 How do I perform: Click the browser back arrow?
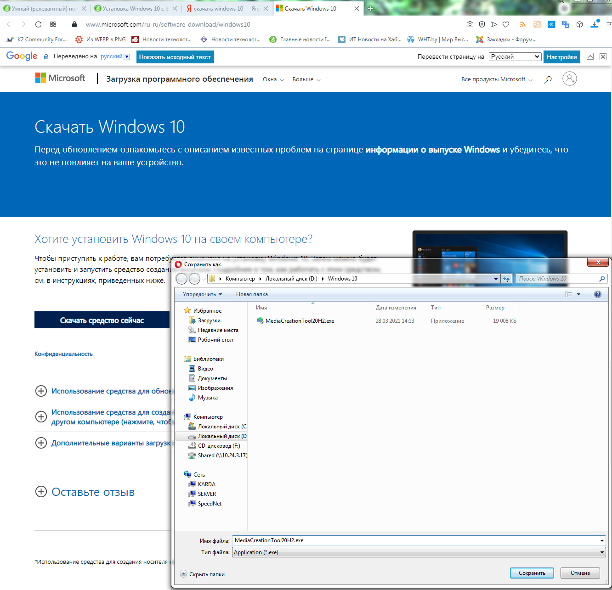[9, 24]
